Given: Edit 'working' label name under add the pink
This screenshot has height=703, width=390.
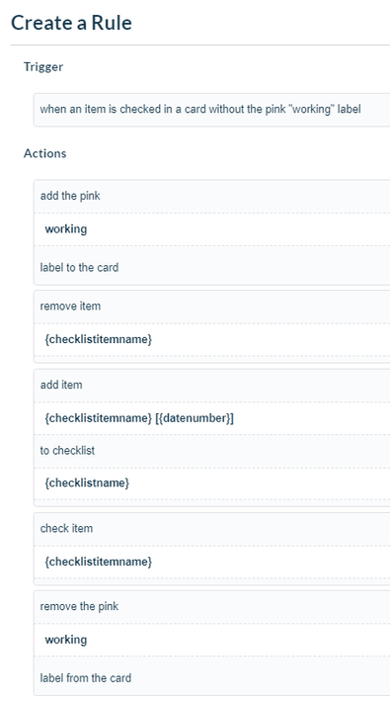Looking at the screenshot, I should [x=212, y=229].
